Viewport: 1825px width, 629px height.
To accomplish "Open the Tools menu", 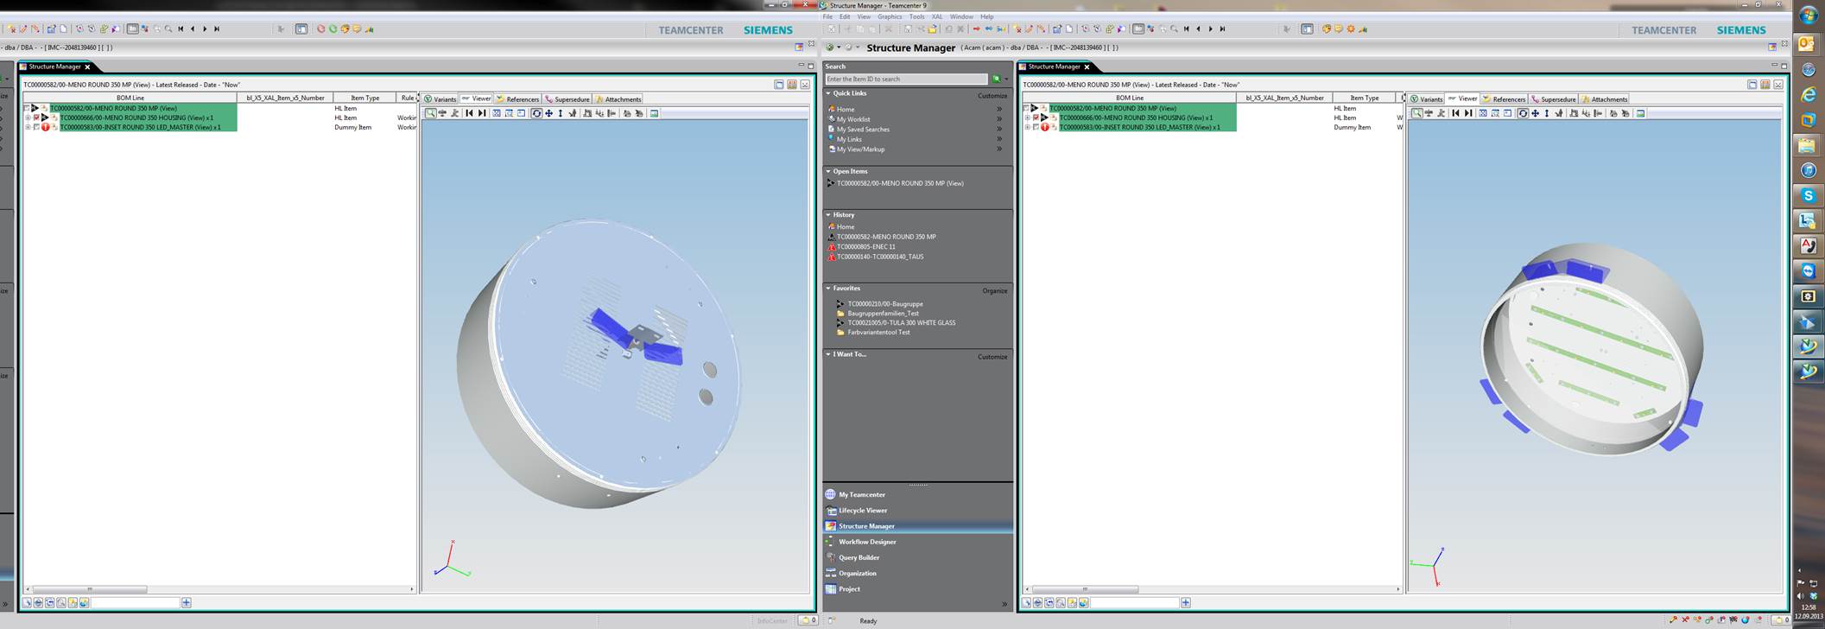I will pos(916,16).
